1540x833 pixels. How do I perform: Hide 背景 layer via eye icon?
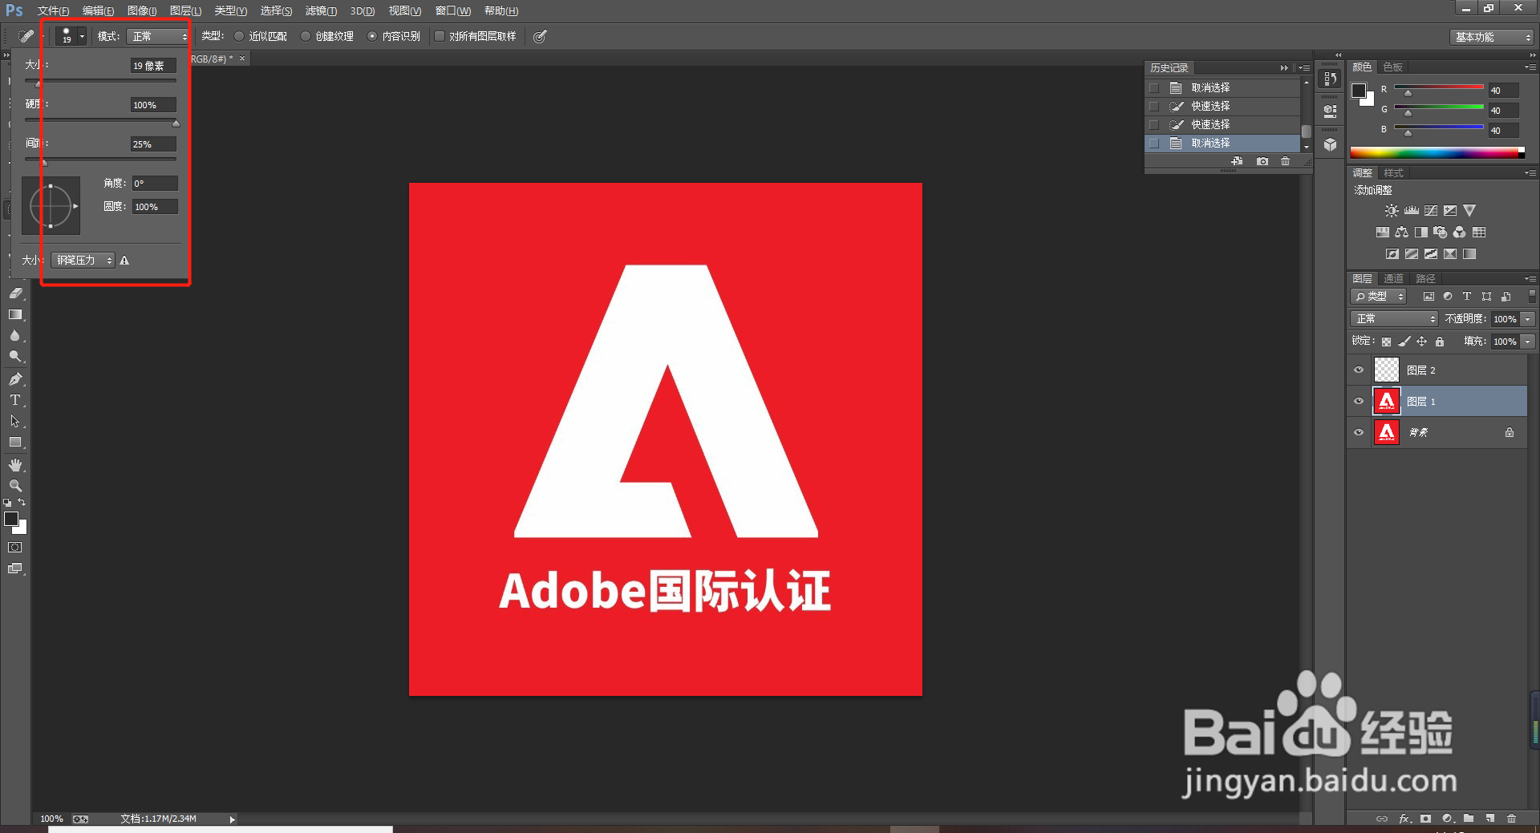pyautogui.click(x=1359, y=433)
